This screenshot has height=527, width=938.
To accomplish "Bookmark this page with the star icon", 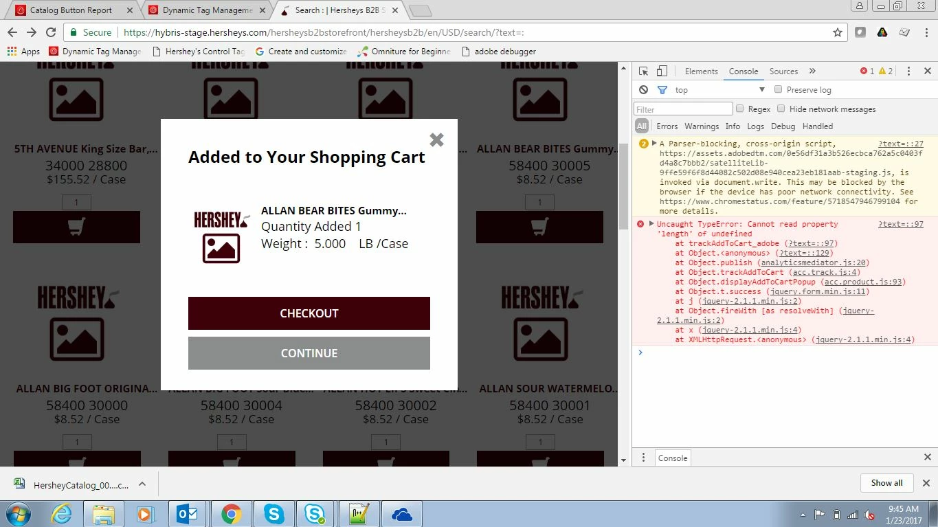I will pyautogui.click(x=838, y=32).
